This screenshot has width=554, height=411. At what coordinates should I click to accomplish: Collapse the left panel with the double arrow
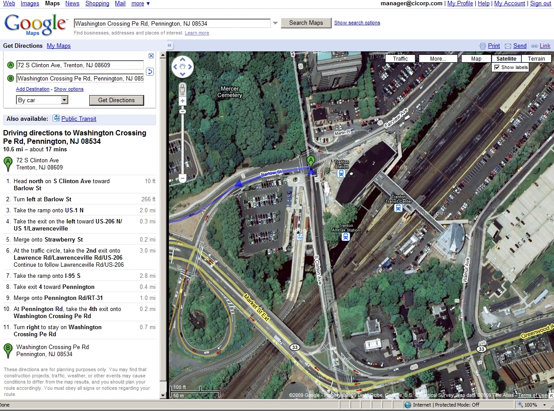[x=169, y=46]
